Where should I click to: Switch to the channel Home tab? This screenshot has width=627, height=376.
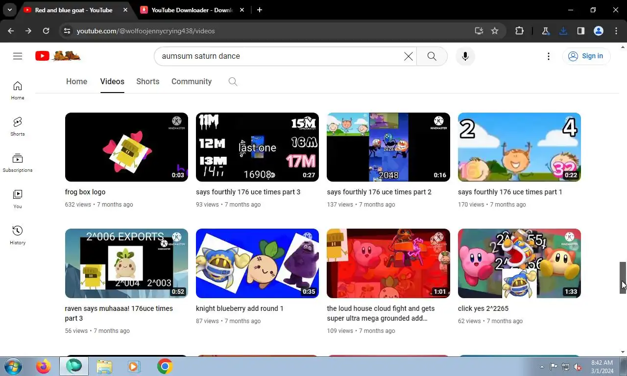[76, 82]
